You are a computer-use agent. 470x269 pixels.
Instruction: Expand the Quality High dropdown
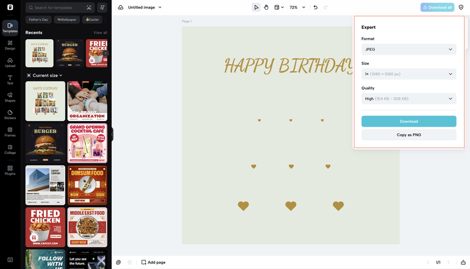[x=408, y=98]
